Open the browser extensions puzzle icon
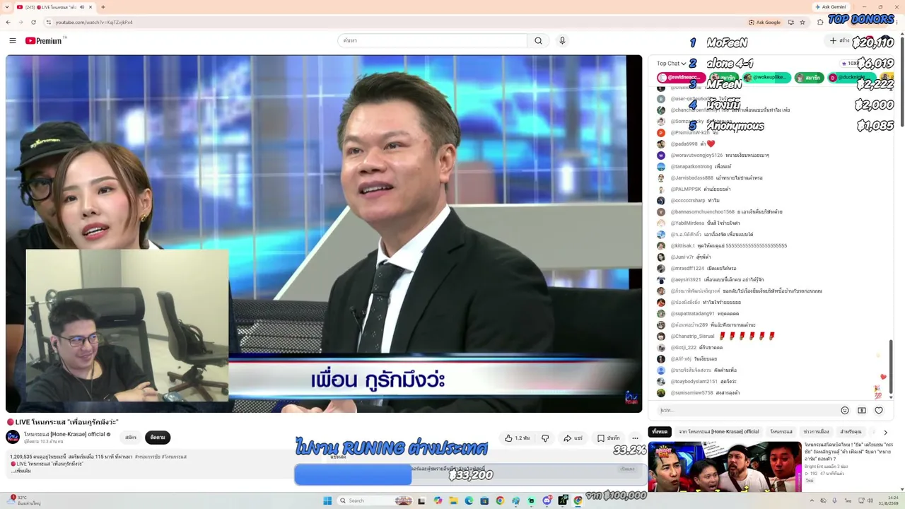The image size is (905, 509). point(820,22)
